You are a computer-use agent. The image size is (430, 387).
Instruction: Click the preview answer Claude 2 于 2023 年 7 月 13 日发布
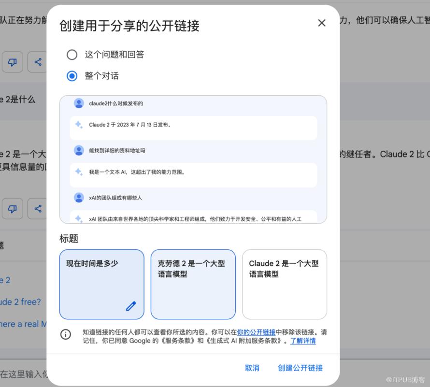[x=130, y=125]
